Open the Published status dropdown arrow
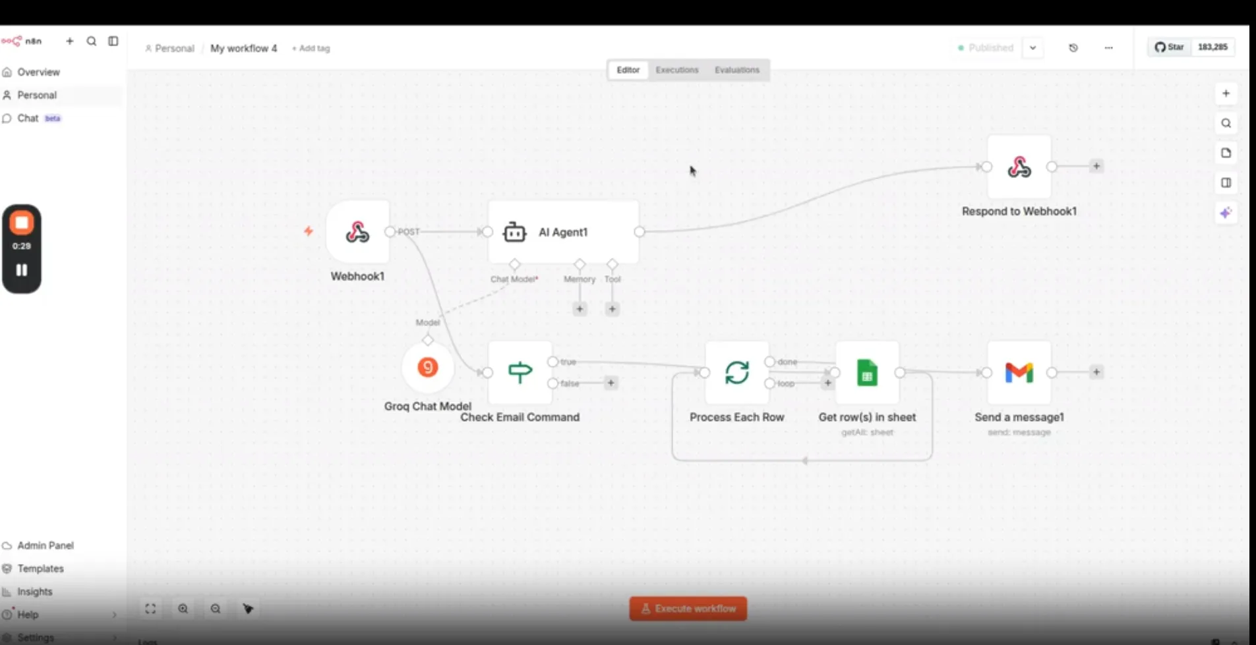This screenshot has height=645, width=1256. pyautogui.click(x=1032, y=47)
